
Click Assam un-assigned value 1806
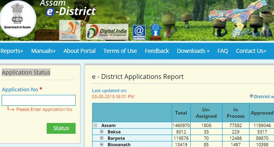click(x=206, y=125)
